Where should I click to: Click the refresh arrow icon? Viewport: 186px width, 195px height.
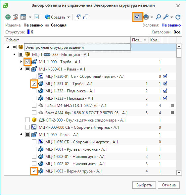pos(178,17)
